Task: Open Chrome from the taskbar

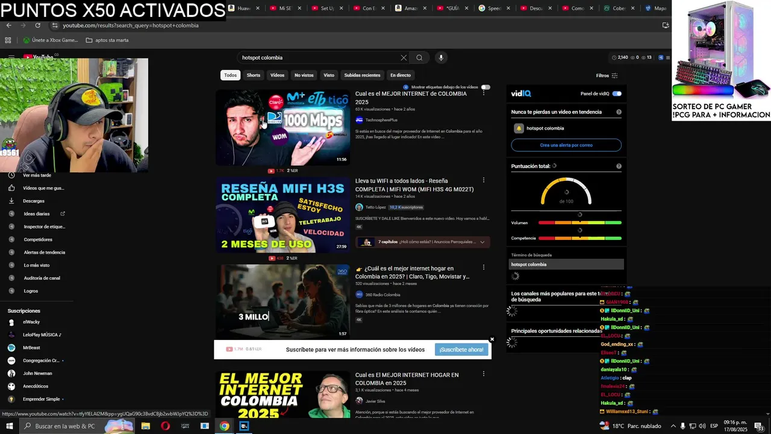Action: click(224, 426)
